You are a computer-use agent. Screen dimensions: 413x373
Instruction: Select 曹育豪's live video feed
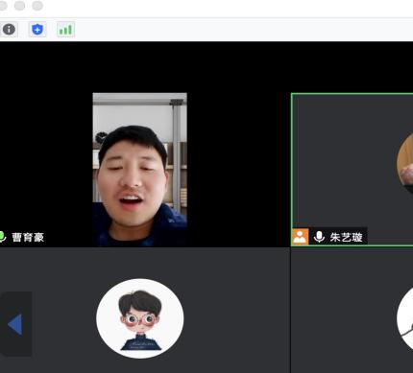coord(140,170)
